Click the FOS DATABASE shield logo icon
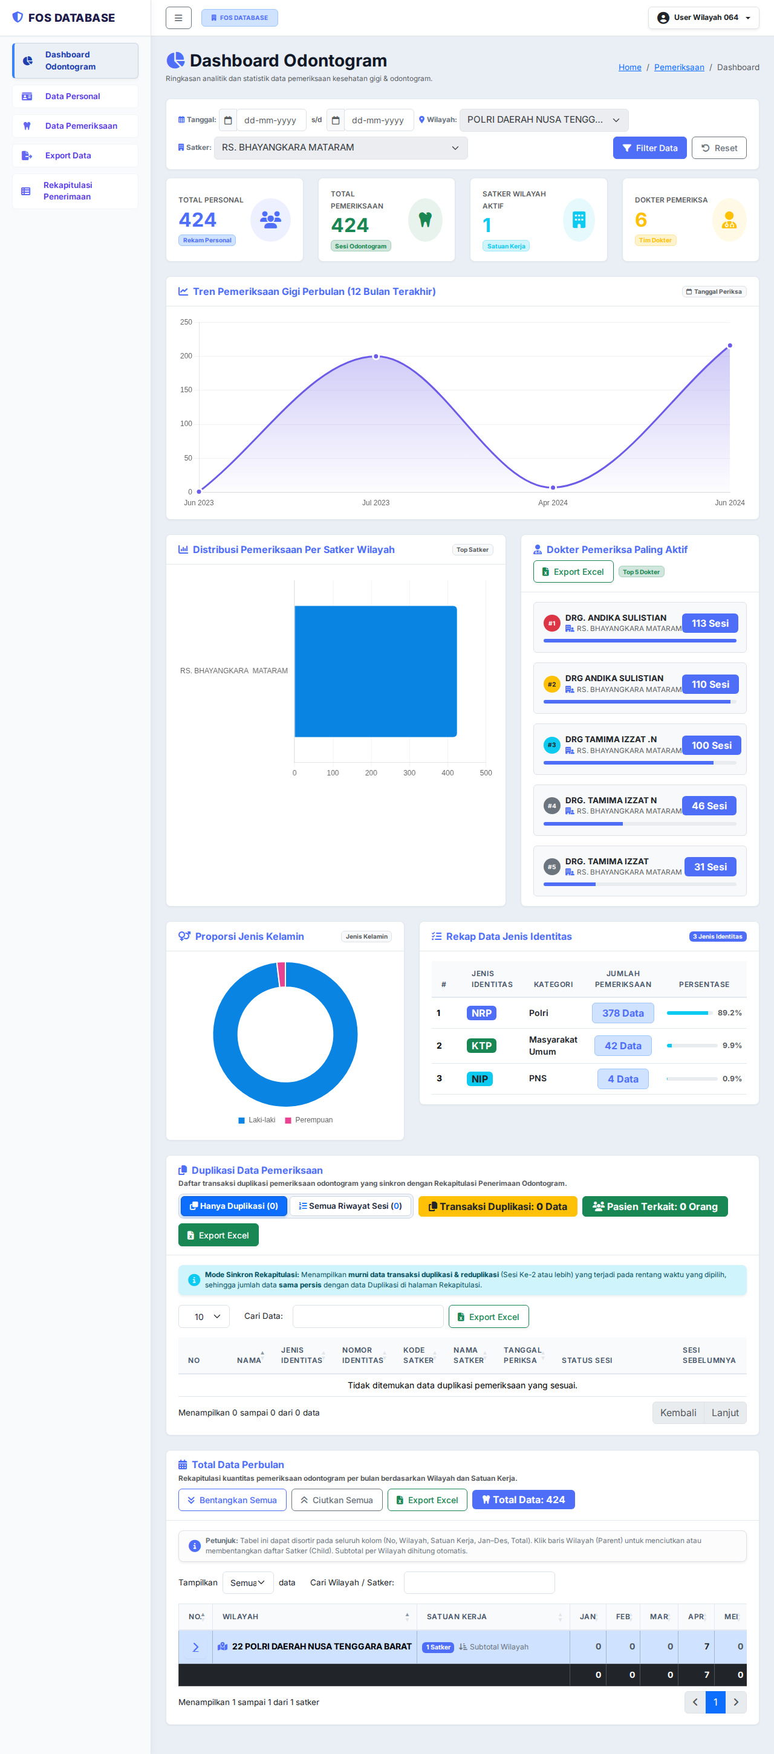Viewport: 774px width, 1754px height. click(x=18, y=17)
